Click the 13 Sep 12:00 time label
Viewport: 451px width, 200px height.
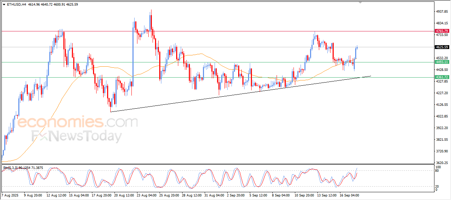tap(327, 195)
